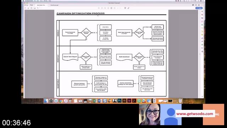Click the 'MONTHLY' swimlane label
This screenshot has width=227, height=128.
tap(58, 58)
